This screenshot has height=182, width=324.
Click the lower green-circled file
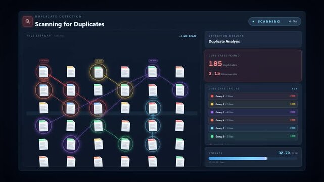pyautogui.click(x=125, y=144)
